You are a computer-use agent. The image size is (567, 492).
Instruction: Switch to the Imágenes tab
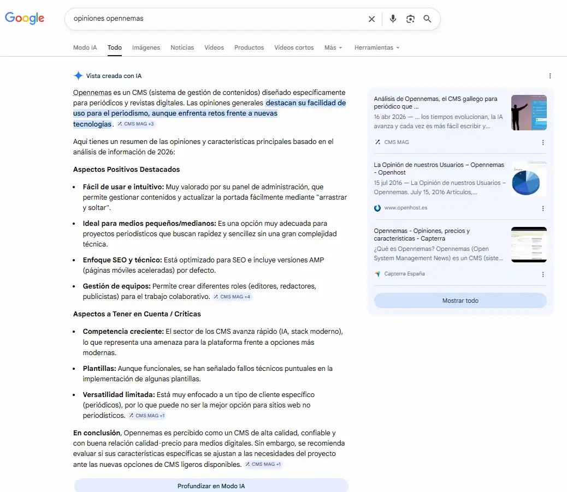[x=146, y=47]
